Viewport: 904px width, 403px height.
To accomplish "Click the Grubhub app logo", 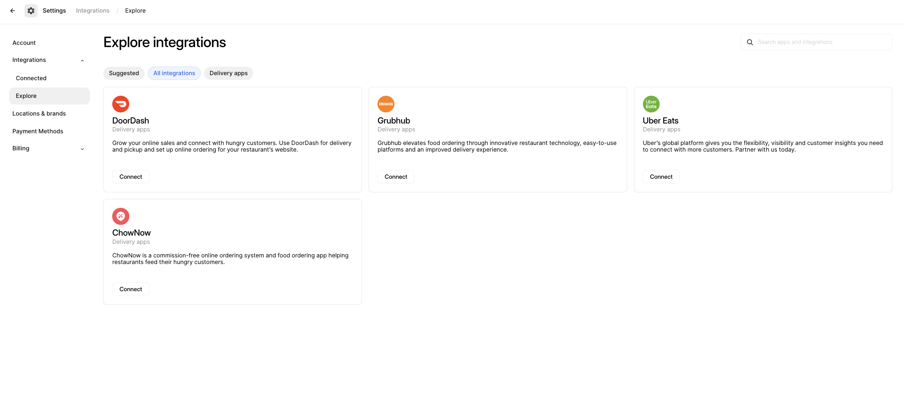I will tap(386, 104).
